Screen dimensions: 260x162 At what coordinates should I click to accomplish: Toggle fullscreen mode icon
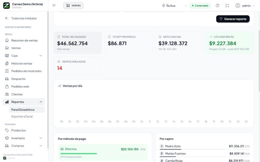click(x=227, y=6)
